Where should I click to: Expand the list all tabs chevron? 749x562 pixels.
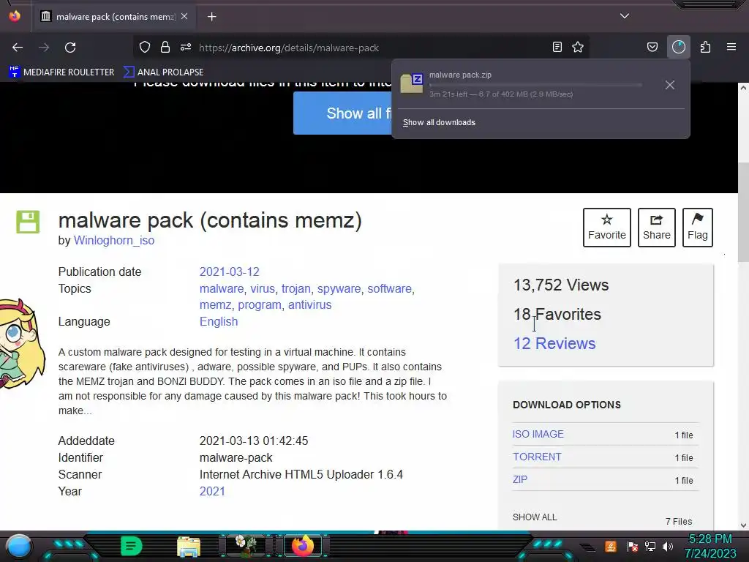pos(625,16)
